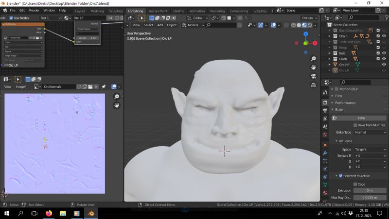
Task: Switch to the Texture Paint workspace tab
Action: (158, 11)
